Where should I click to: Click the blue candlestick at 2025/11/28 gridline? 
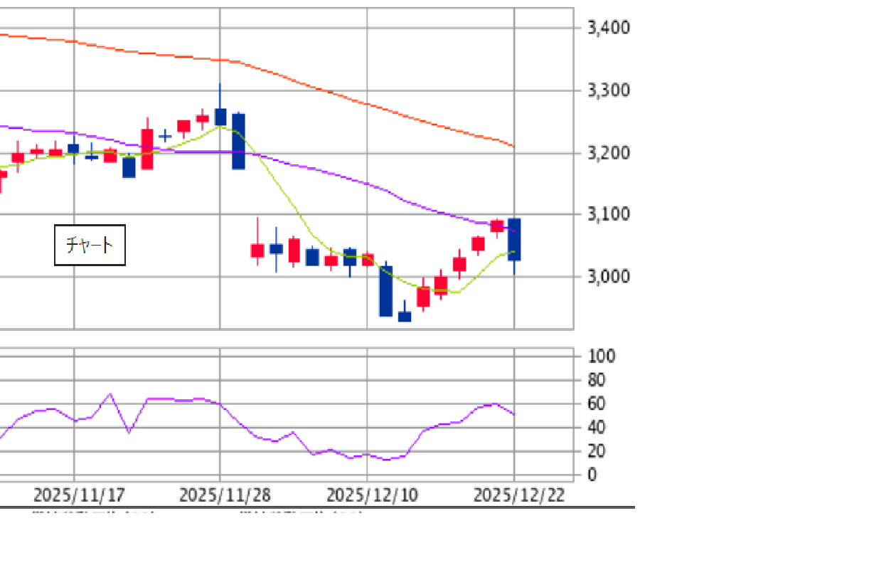coord(220,117)
